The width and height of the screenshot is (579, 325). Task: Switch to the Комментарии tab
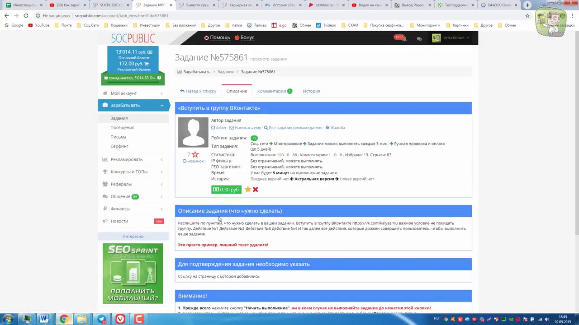click(x=275, y=91)
